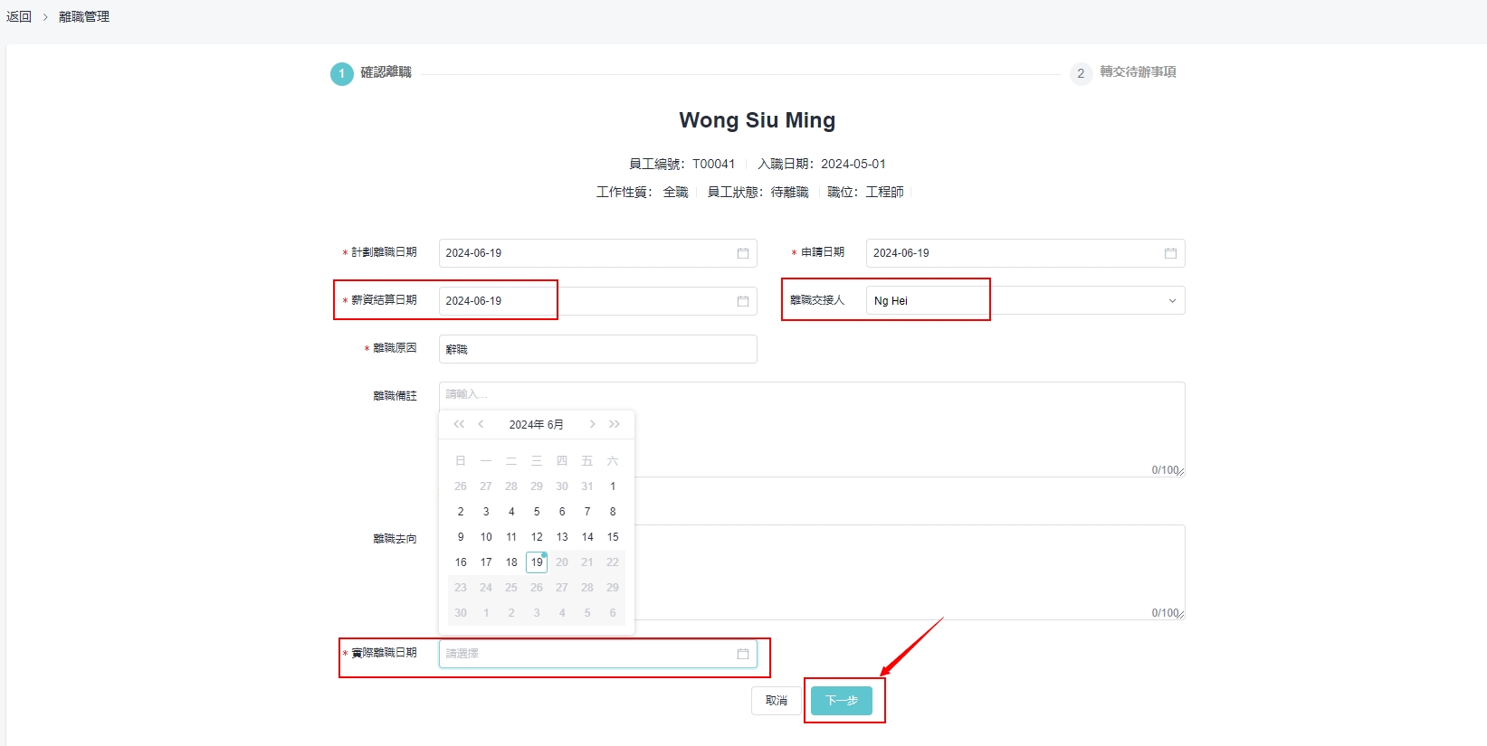
Task: Click the 2024年 6月 header label
Action: click(x=536, y=424)
